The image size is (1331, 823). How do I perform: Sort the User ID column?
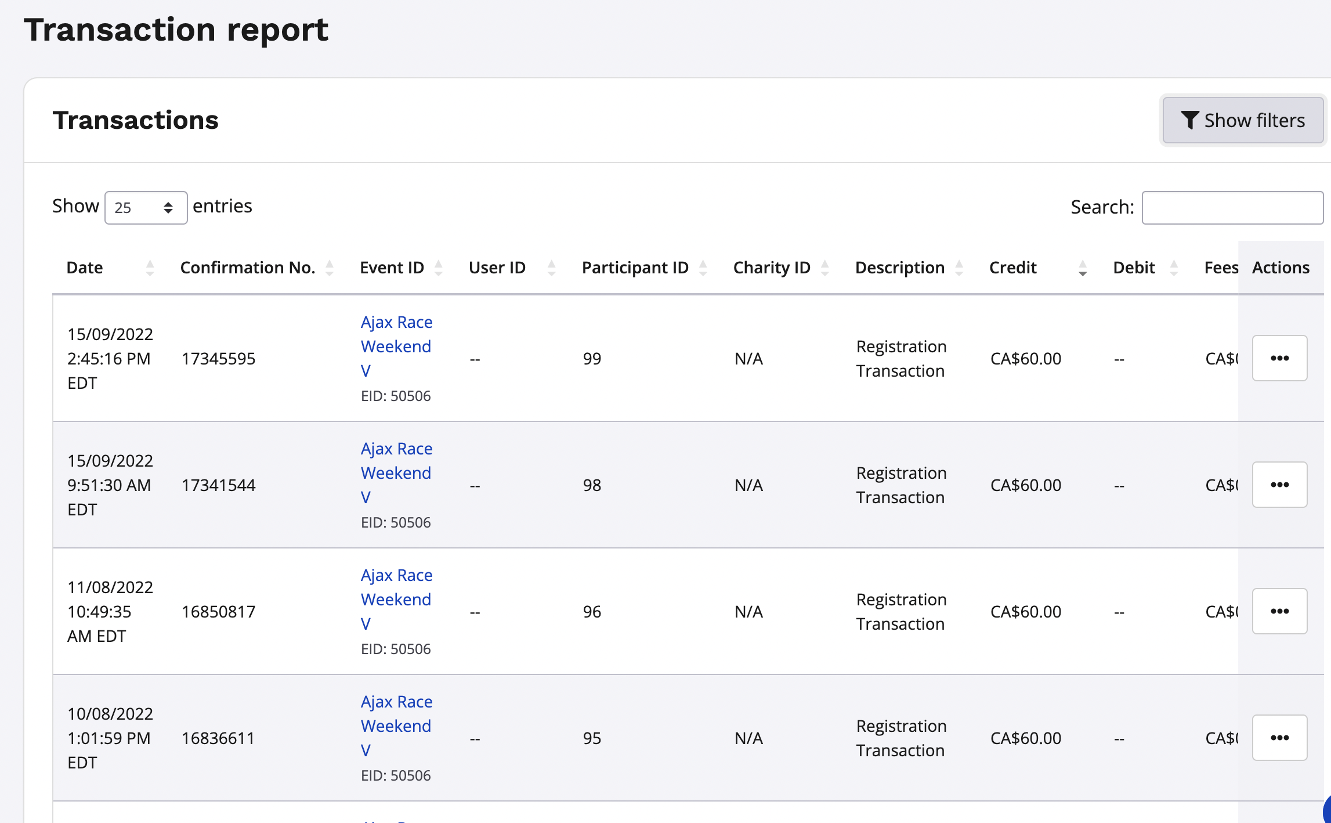551,268
